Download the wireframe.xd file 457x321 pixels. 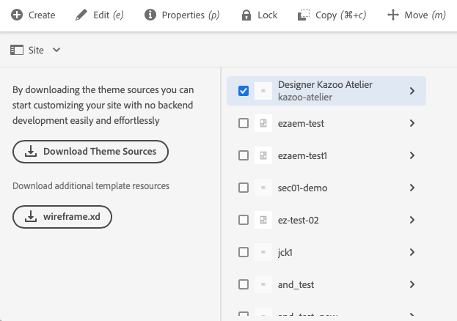point(62,216)
